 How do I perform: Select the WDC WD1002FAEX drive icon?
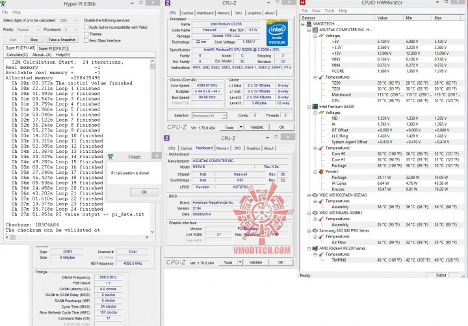(x=315, y=195)
